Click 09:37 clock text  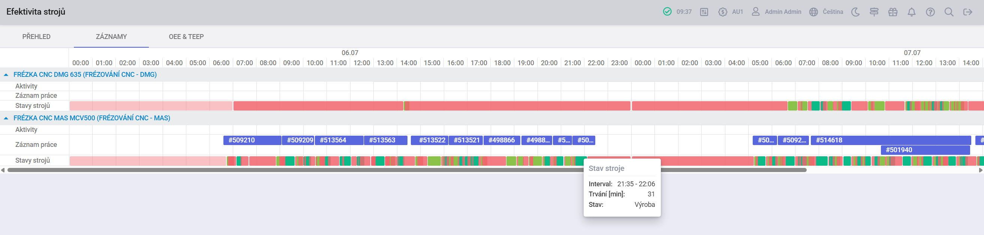pyautogui.click(x=684, y=12)
